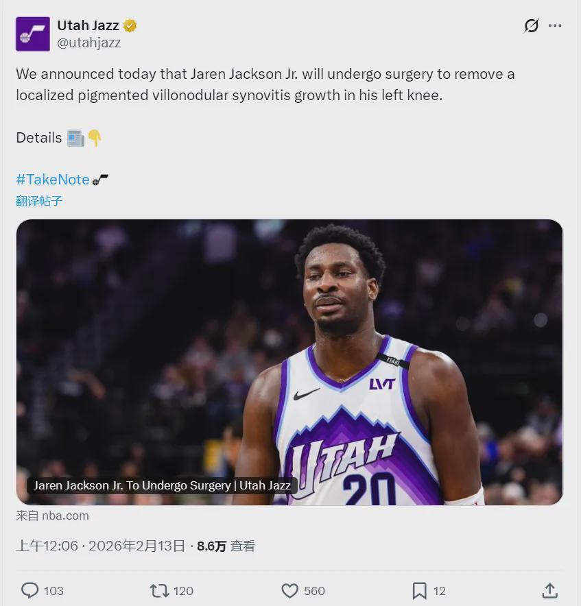The width and height of the screenshot is (581, 606).
Task: Open the Jaren Jackson Jr. article image
Action: pos(289,343)
